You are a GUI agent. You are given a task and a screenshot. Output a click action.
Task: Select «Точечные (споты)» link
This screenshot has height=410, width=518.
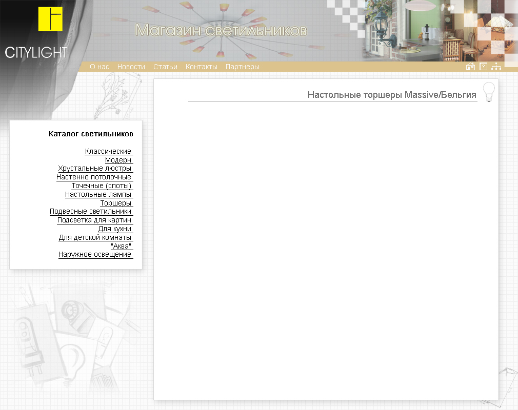[x=102, y=186]
